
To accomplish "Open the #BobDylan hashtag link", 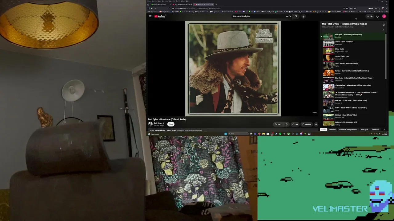I will pyautogui.click(x=180, y=130).
